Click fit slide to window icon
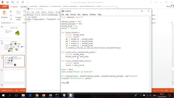The height and width of the screenshot is (98, 174). point(171,90)
